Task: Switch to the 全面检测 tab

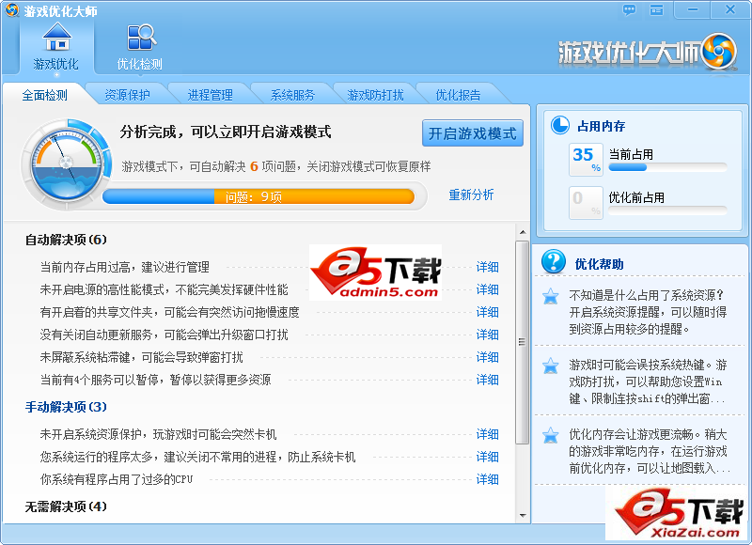Action: (44, 95)
